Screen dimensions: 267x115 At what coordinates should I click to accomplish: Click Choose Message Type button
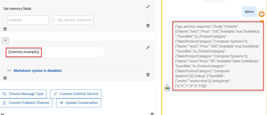[x=24, y=94]
